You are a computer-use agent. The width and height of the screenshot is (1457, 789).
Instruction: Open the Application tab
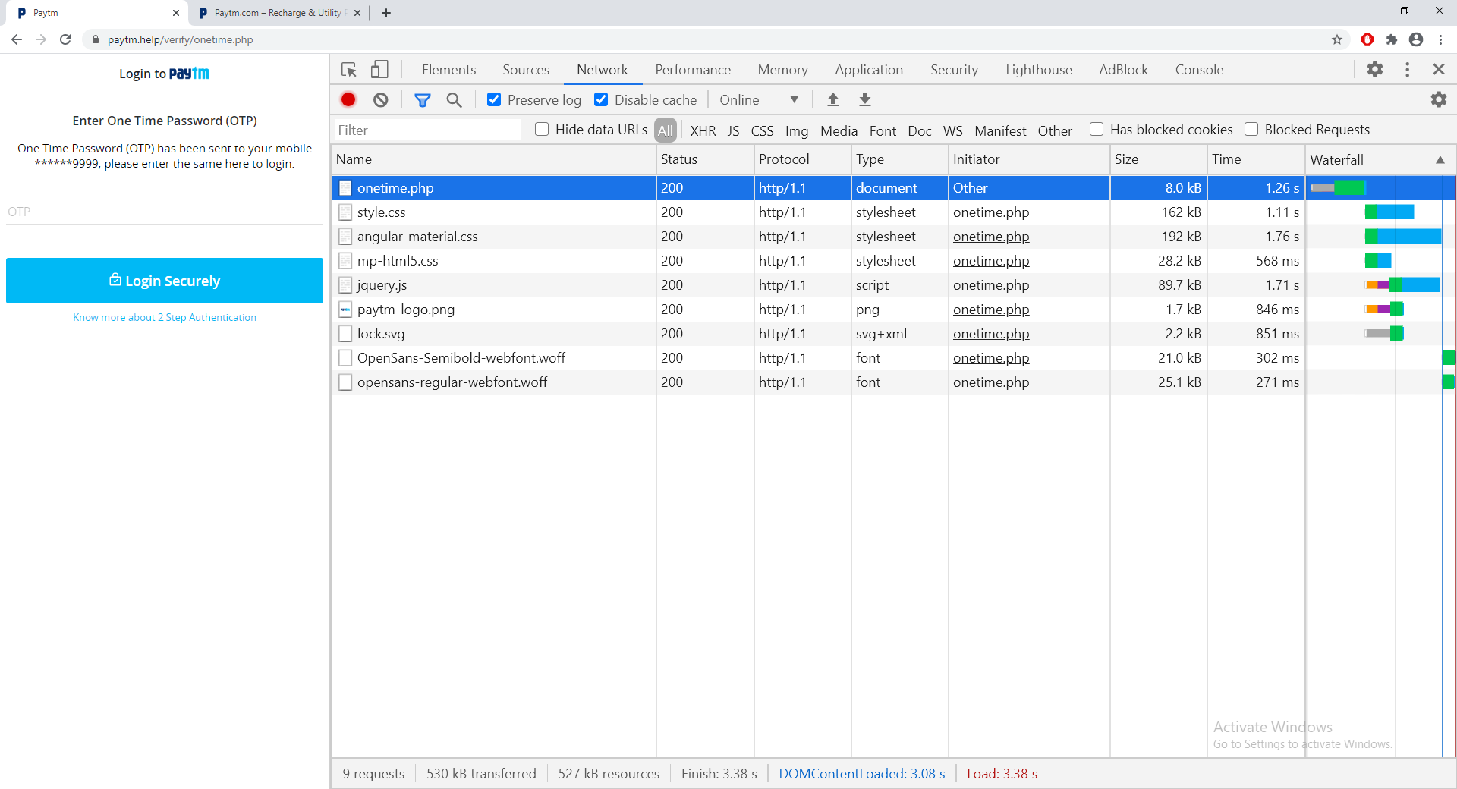coord(869,69)
